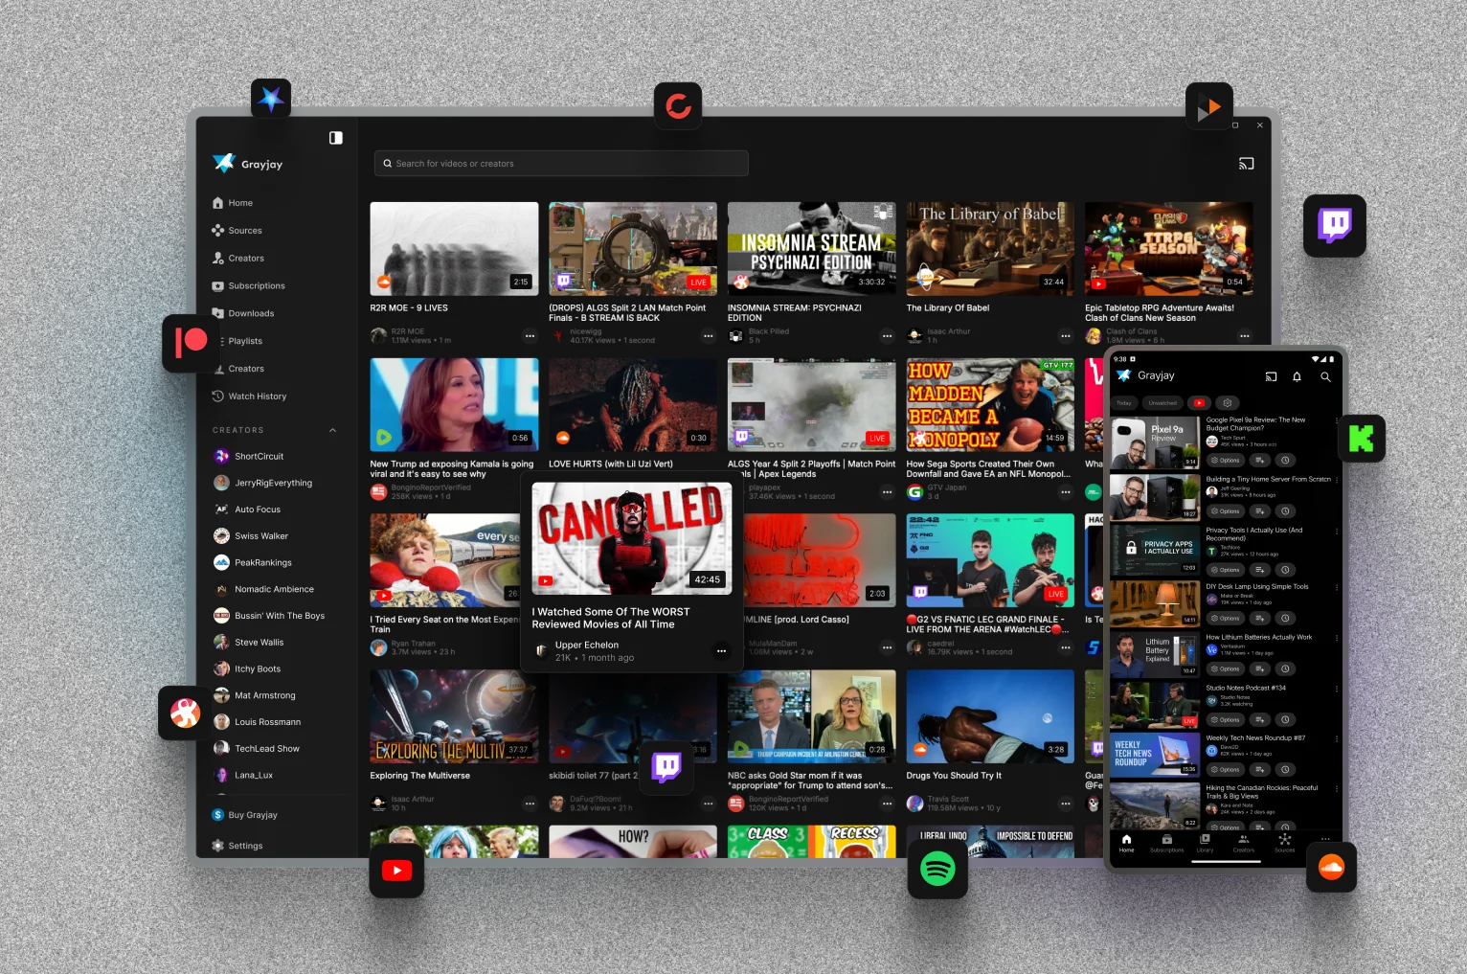Toggle the sidebar collapse button
The image size is (1467, 974).
tap(335, 138)
